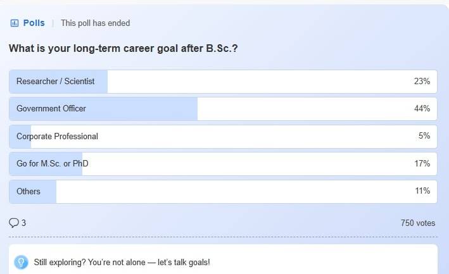Open comments via the speech bubble icon
Image resolution: width=449 pixels, height=274 pixels.
tap(14, 223)
